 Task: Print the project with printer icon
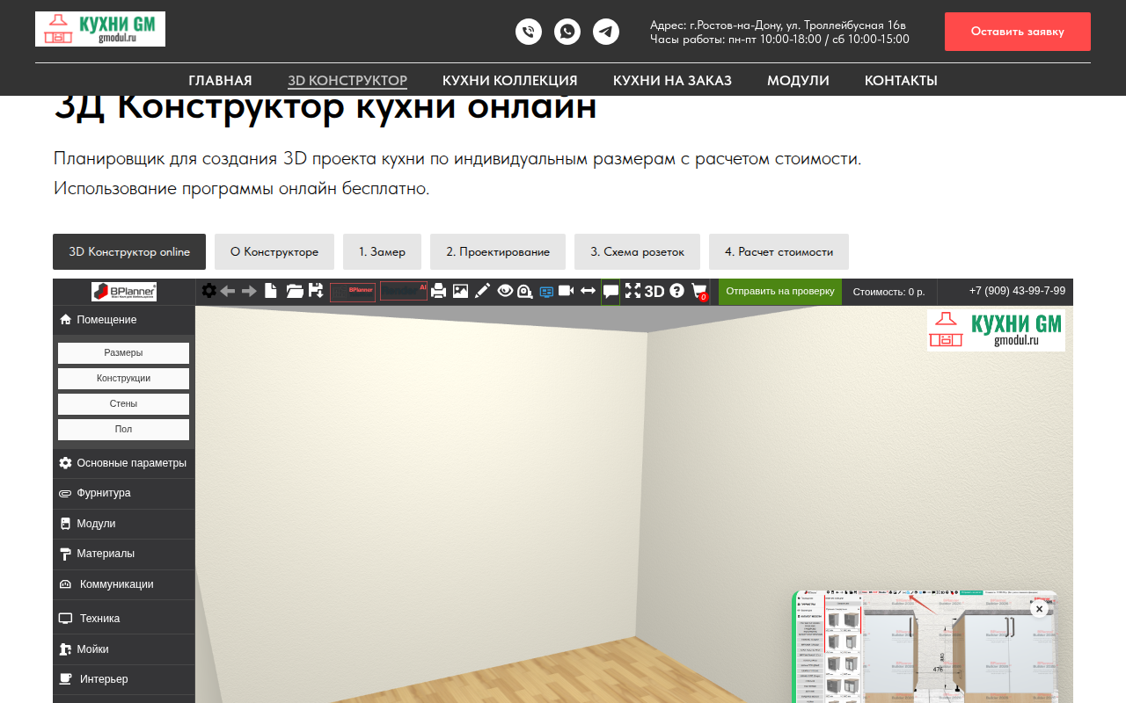(438, 291)
